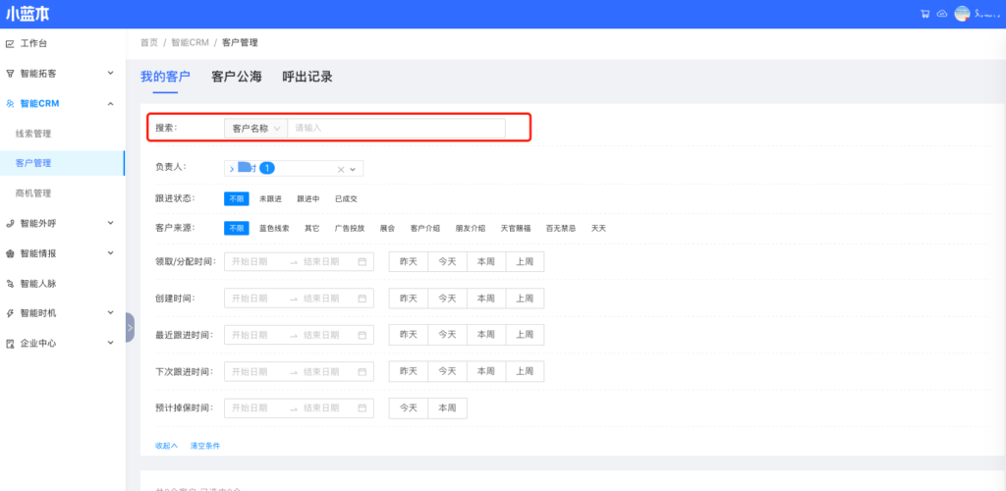Click 昨天 button for 领取/分配时间
The width and height of the screenshot is (1006, 491).
click(x=408, y=262)
